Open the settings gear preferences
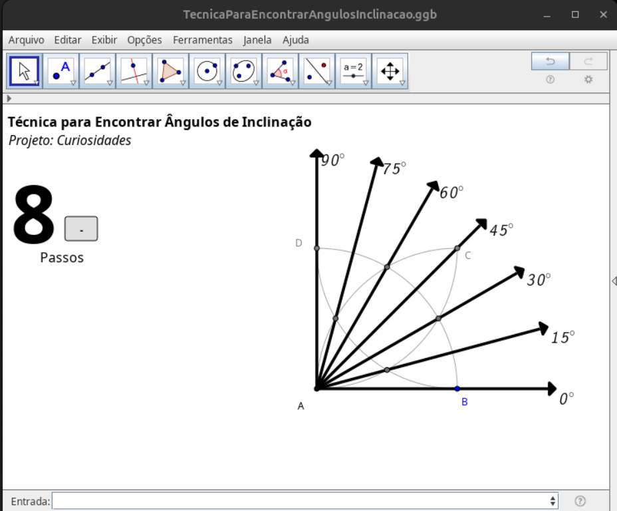617x511 pixels. pyautogui.click(x=588, y=80)
